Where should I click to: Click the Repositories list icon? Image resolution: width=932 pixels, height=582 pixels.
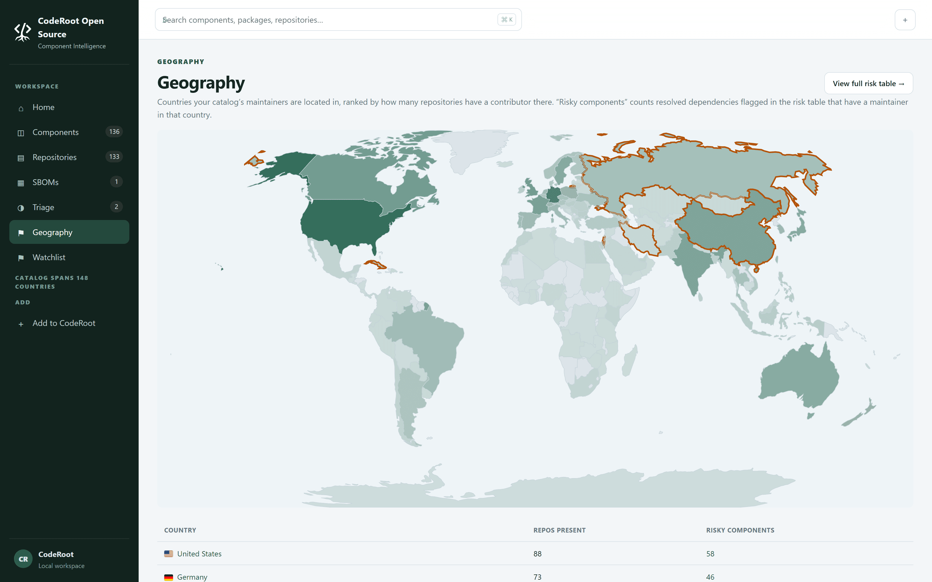pyautogui.click(x=21, y=158)
